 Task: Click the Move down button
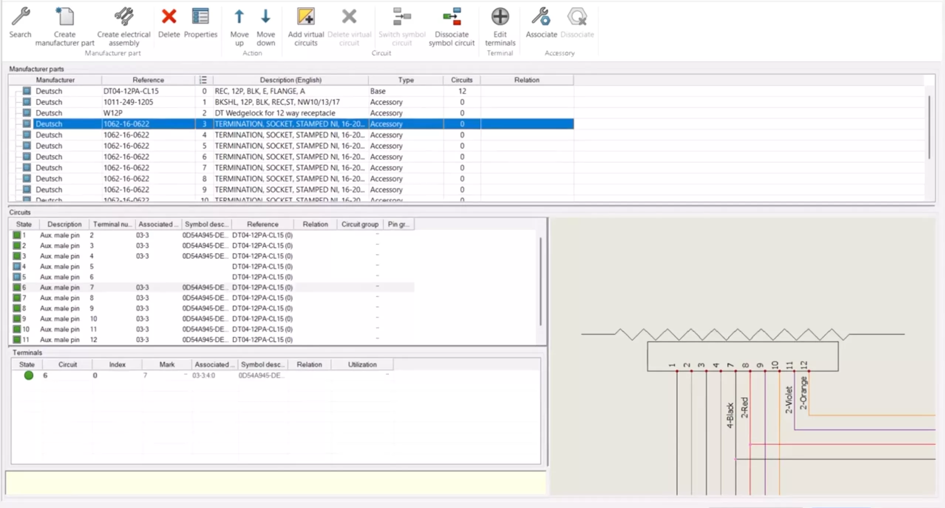(x=266, y=22)
